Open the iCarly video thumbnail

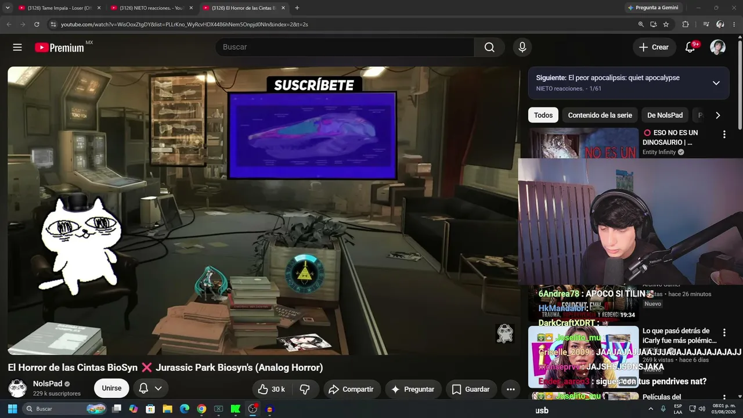(x=583, y=357)
